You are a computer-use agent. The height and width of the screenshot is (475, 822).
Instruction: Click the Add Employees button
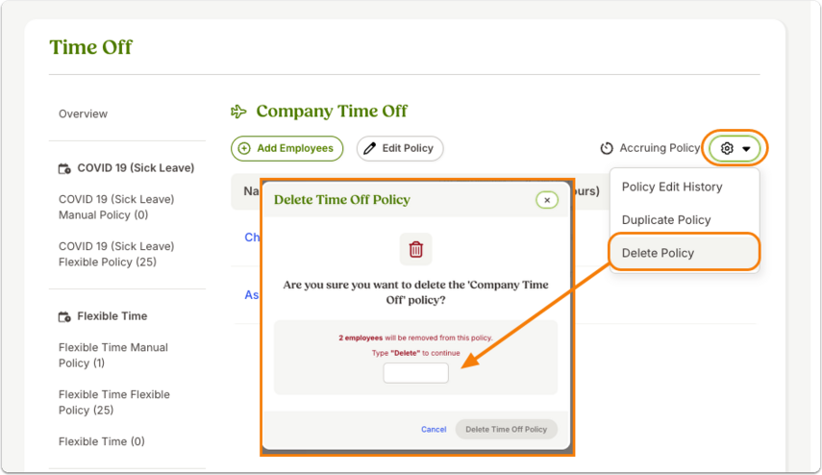click(286, 148)
